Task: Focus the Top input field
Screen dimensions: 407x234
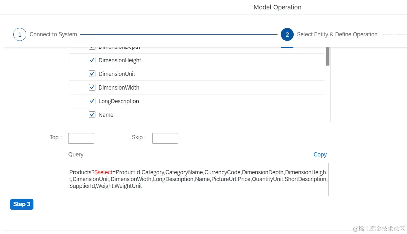Action: pos(81,138)
